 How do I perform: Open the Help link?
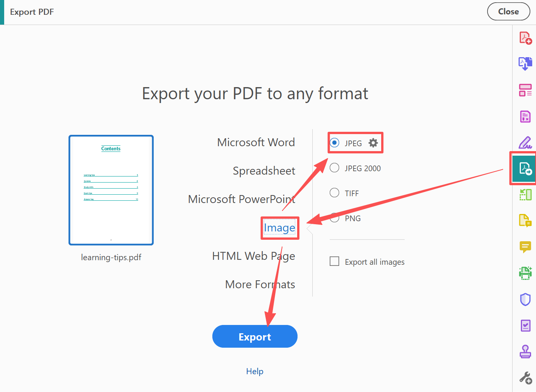[254, 371]
